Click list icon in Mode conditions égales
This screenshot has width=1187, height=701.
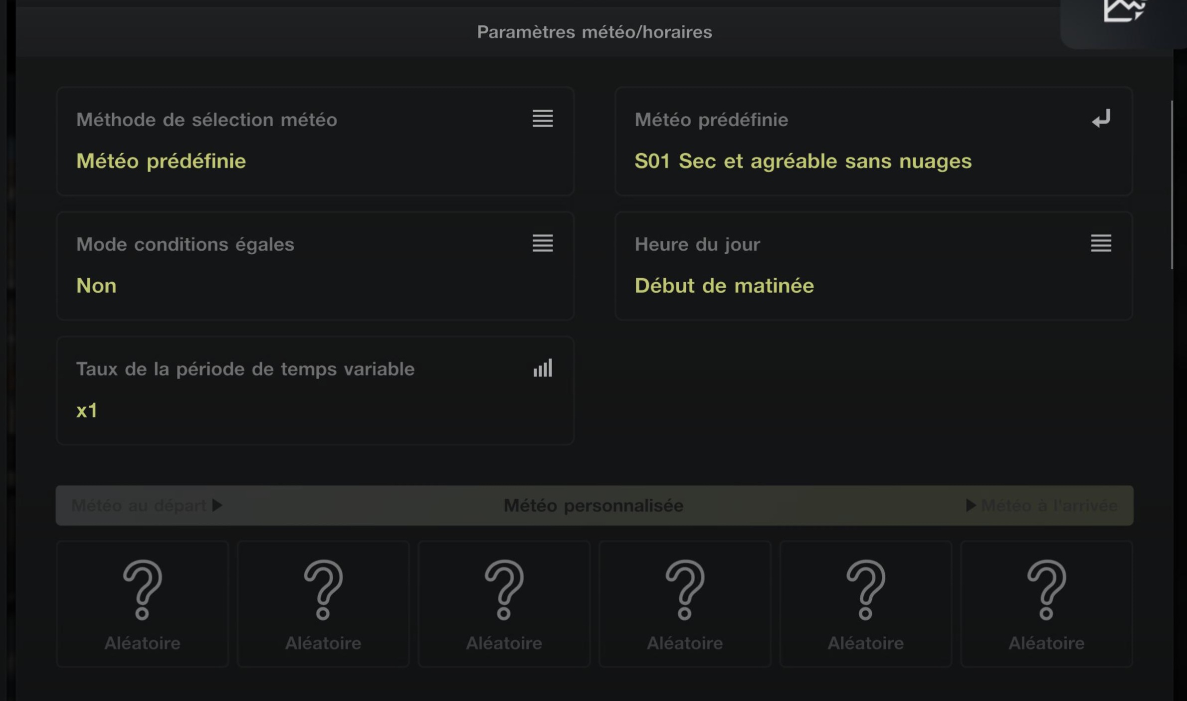[542, 243]
